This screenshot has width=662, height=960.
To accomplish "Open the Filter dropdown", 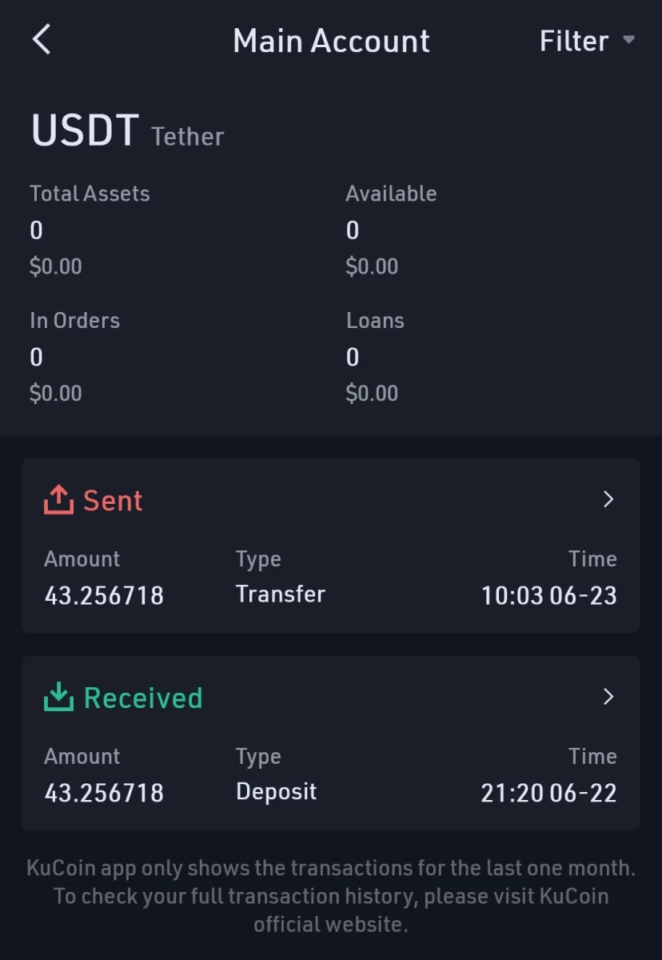I will (587, 41).
